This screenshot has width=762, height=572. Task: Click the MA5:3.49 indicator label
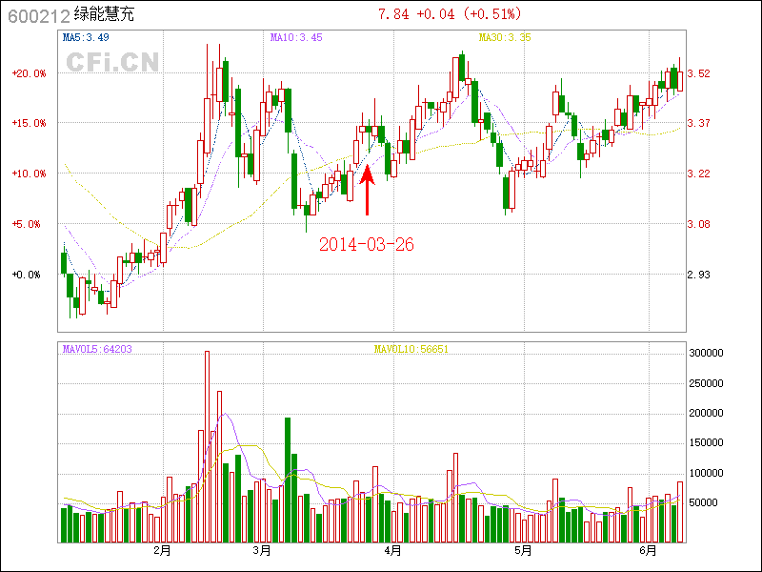[86, 38]
